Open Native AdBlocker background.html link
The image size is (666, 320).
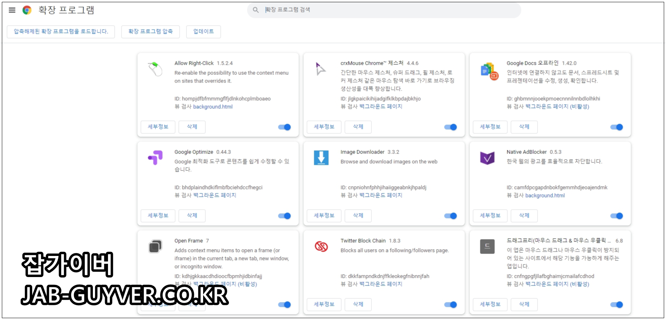point(545,196)
